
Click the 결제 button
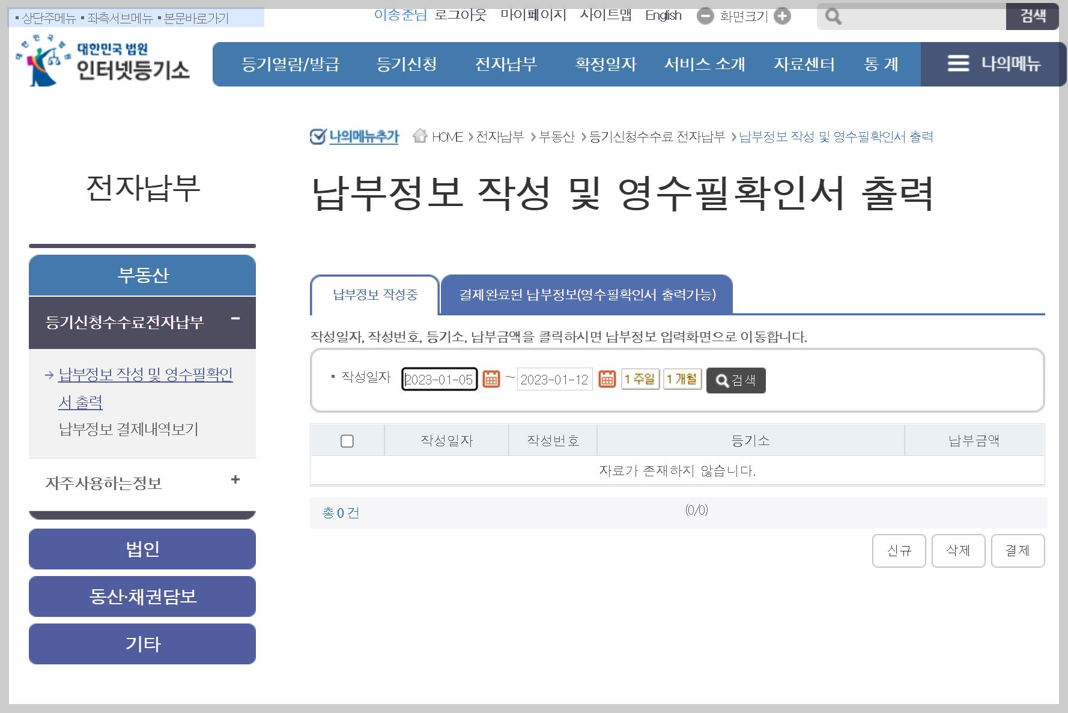pos(1018,551)
